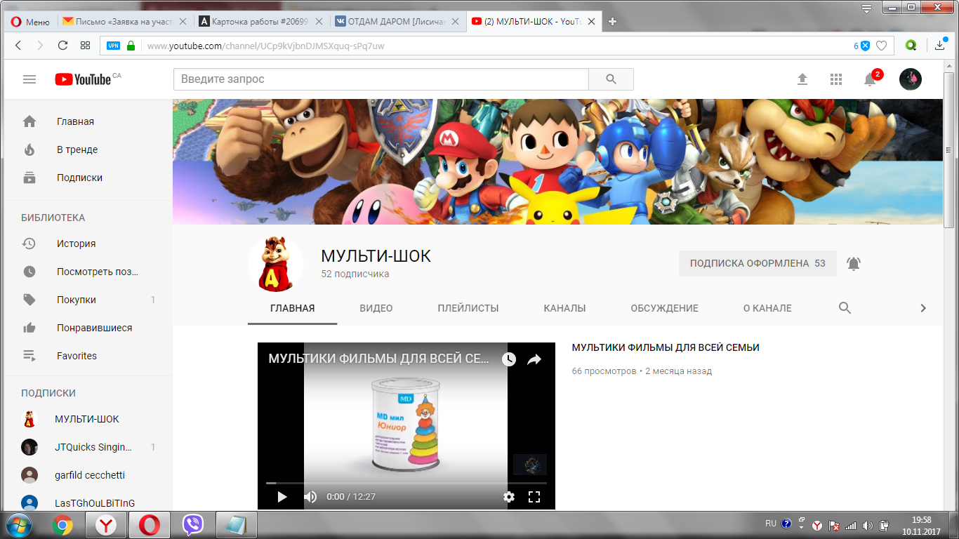This screenshot has height=539, width=959.
Task: Open Покупки in the library
Action: click(88, 300)
